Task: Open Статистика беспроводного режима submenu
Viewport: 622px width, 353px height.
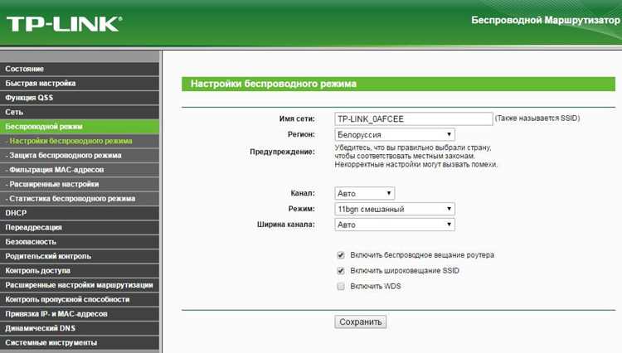Action: [x=80, y=199]
